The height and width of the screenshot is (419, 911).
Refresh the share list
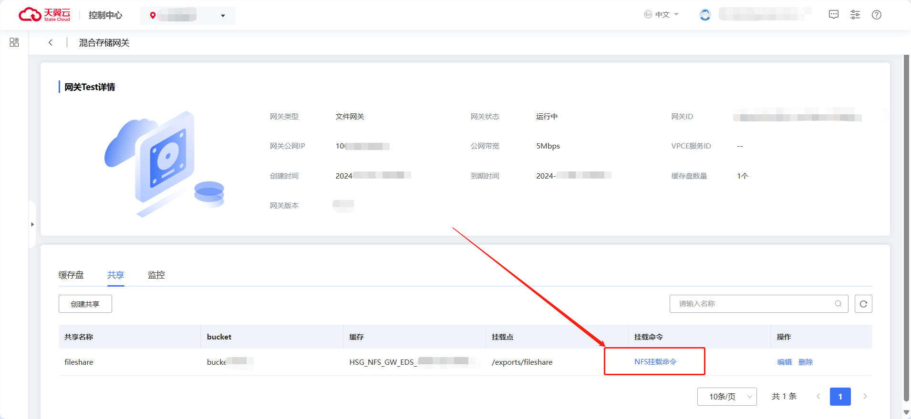[863, 304]
